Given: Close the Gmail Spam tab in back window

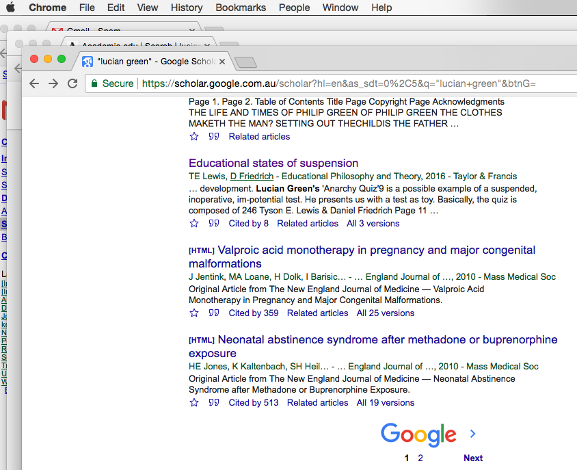Looking at the screenshot, I should [191, 29].
